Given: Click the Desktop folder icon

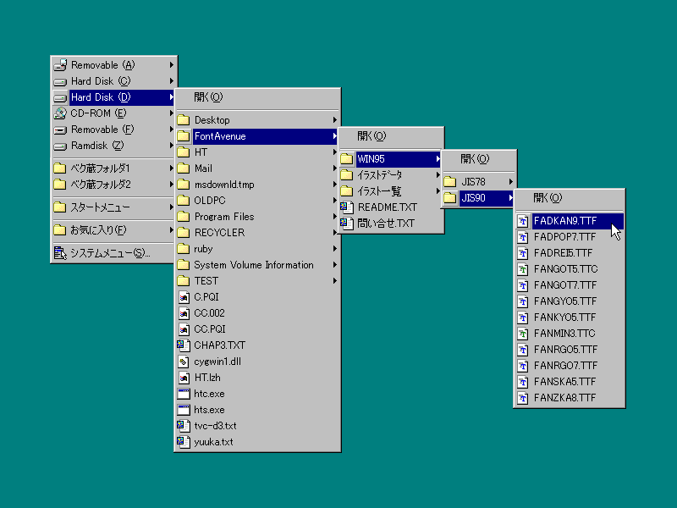Looking at the screenshot, I should tap(184, 120).
